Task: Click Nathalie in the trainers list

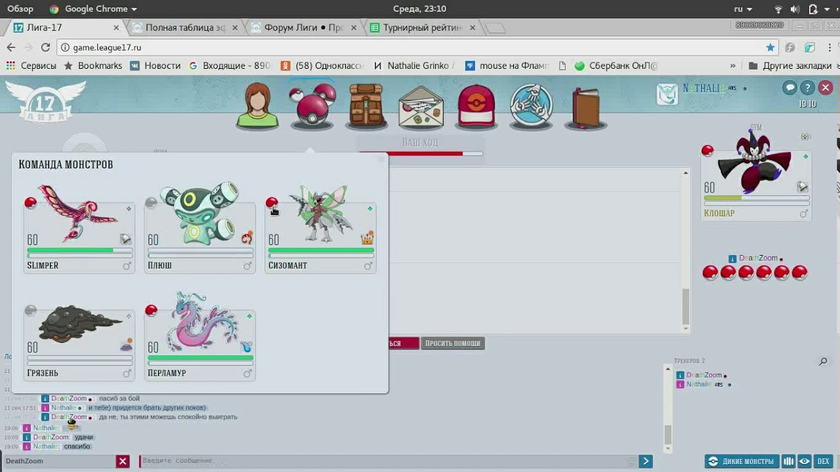Action: click(x=698, y=384)
